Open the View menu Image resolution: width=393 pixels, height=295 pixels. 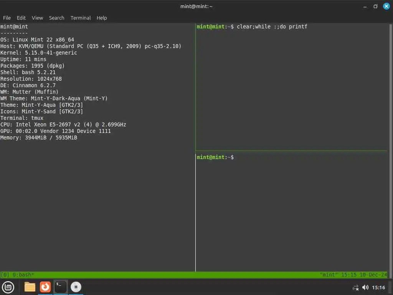37,18
